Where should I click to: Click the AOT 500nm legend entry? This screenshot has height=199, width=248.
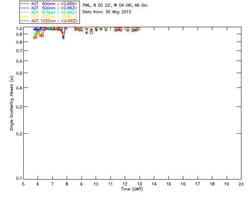pyautogui.click(x=49, y=8)
